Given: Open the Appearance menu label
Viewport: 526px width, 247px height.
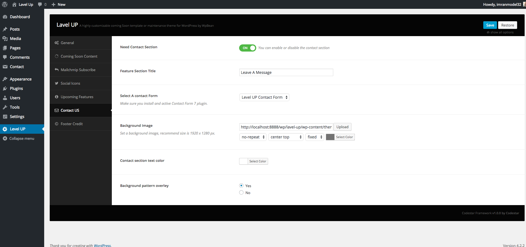Looking at the screenshot, I should [x=21, y=79].
